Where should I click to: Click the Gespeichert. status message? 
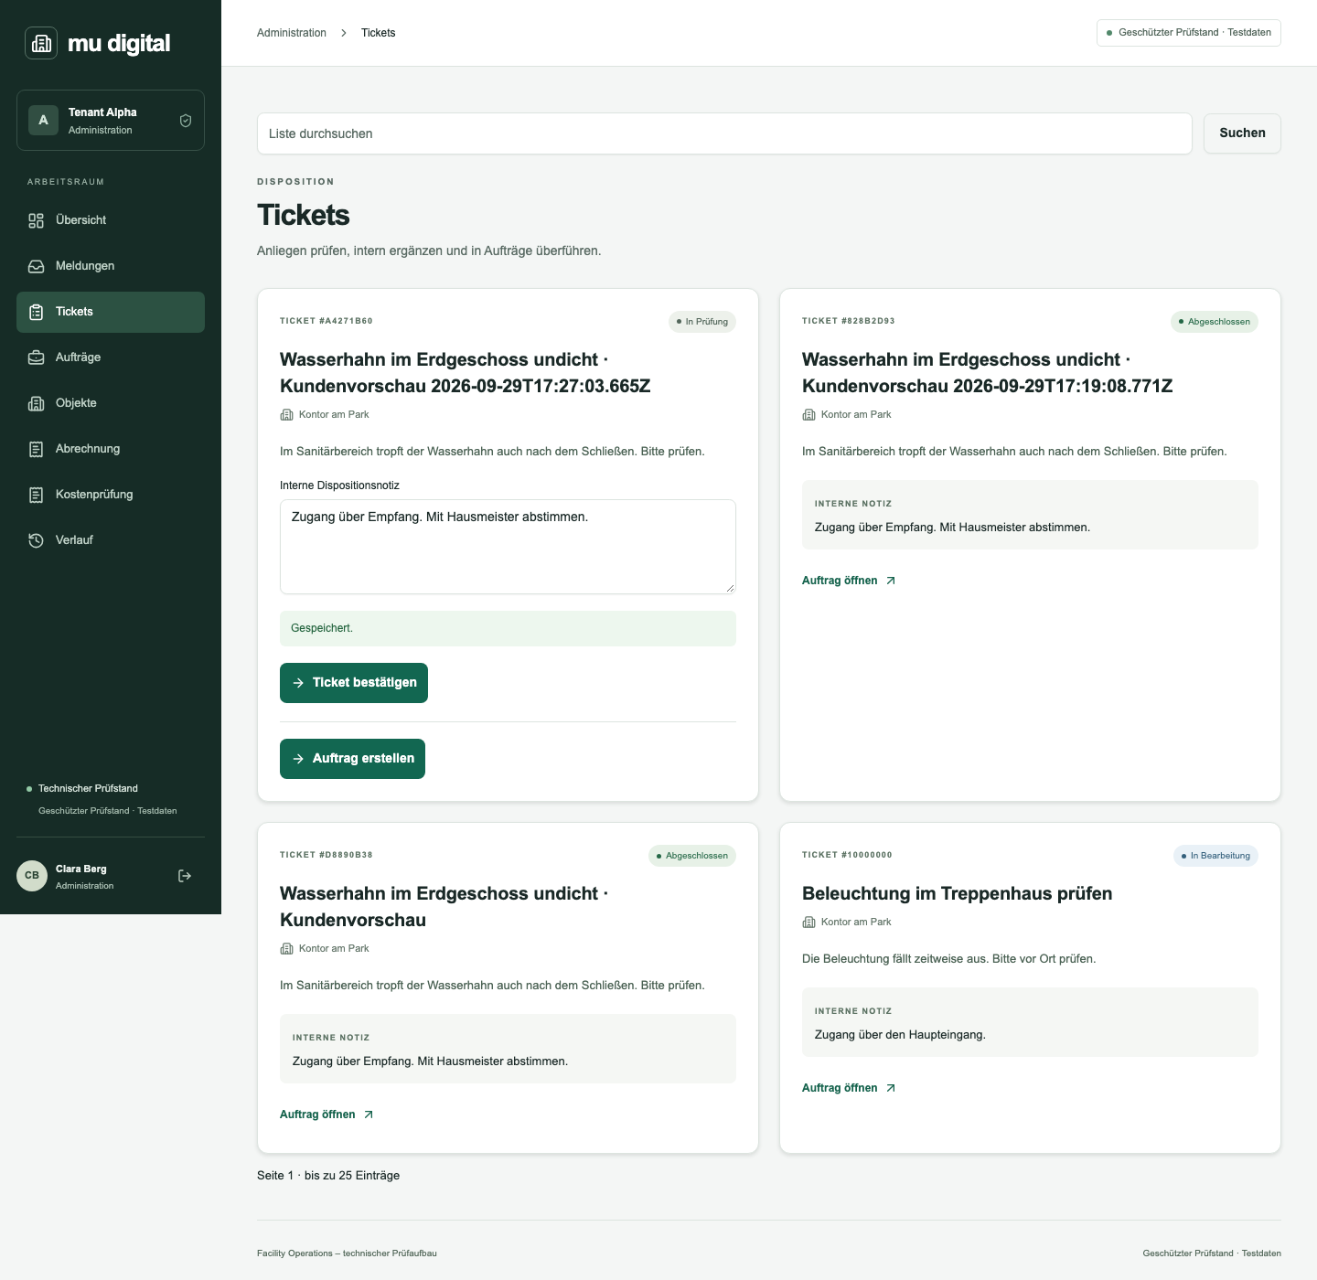click(508, 629)
